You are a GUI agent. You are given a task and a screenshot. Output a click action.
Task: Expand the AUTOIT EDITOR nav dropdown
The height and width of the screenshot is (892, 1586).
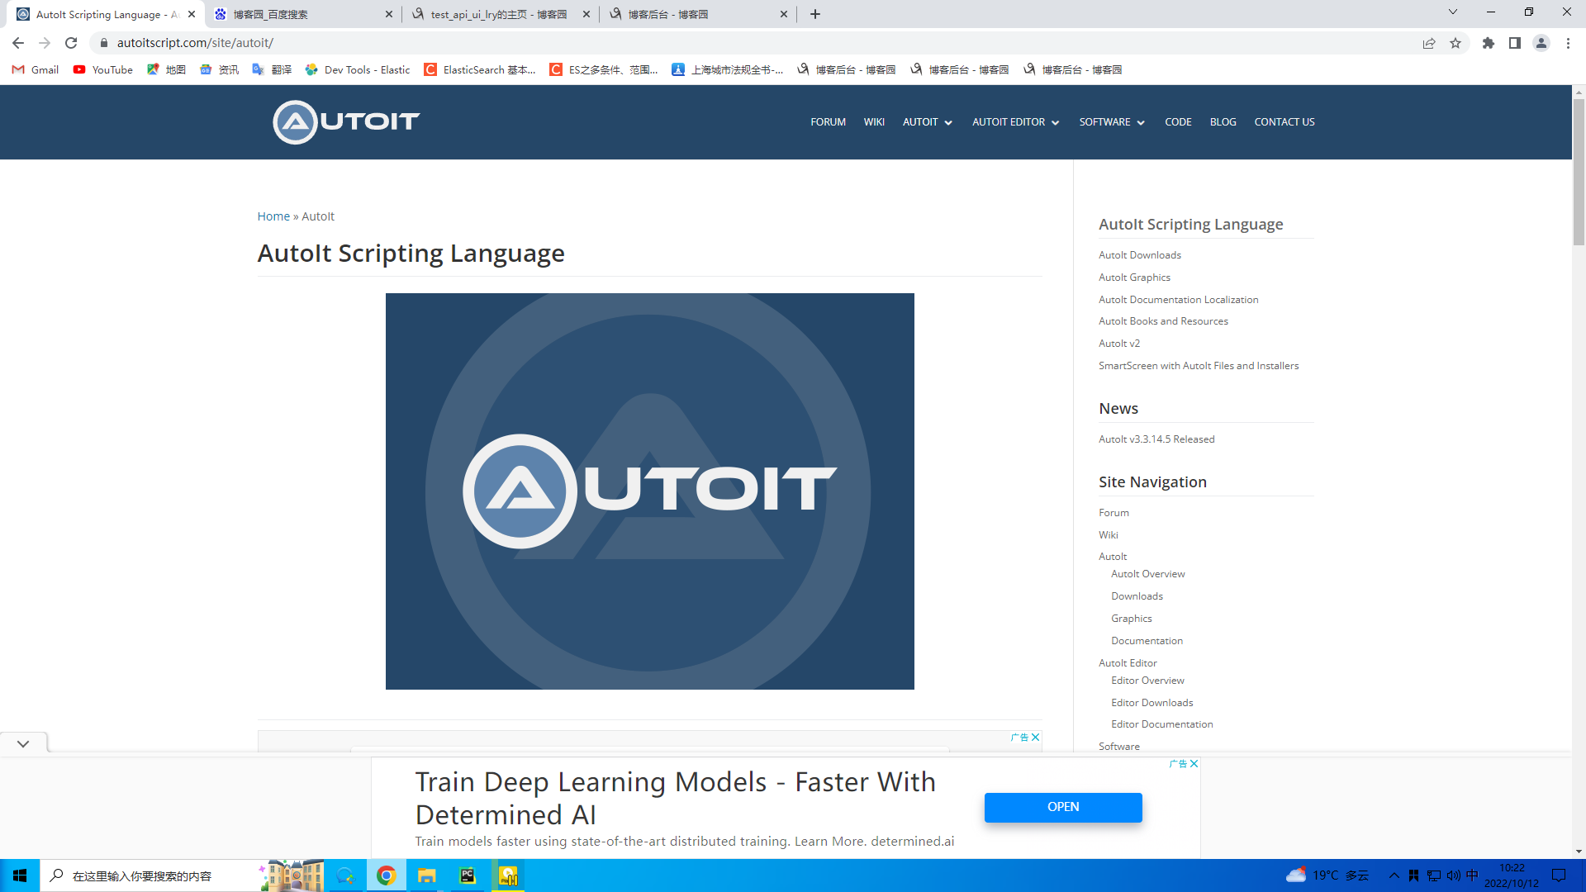click(1015, 122)
